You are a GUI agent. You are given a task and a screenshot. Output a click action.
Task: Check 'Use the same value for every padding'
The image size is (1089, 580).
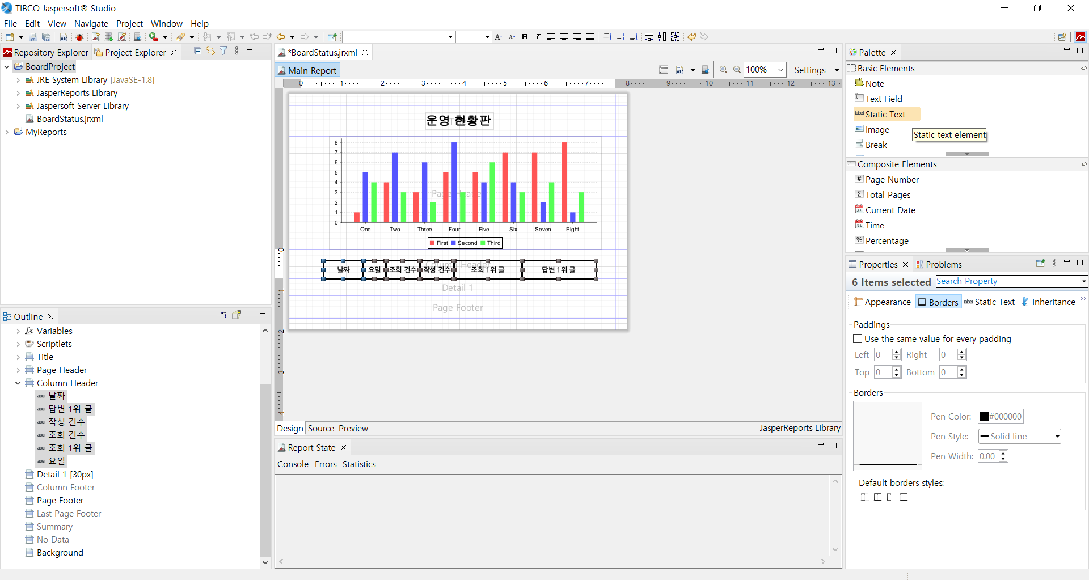(858, 339)
